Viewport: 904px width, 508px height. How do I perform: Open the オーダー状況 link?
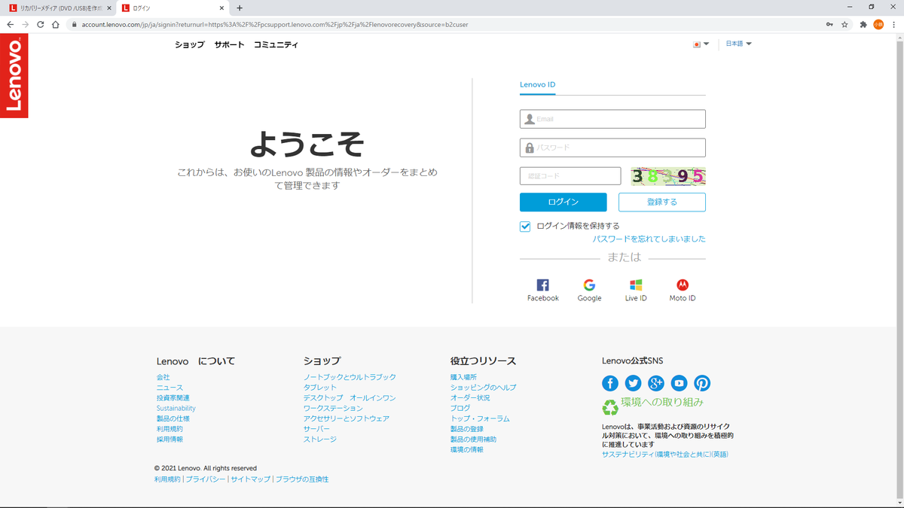point(470,397)
